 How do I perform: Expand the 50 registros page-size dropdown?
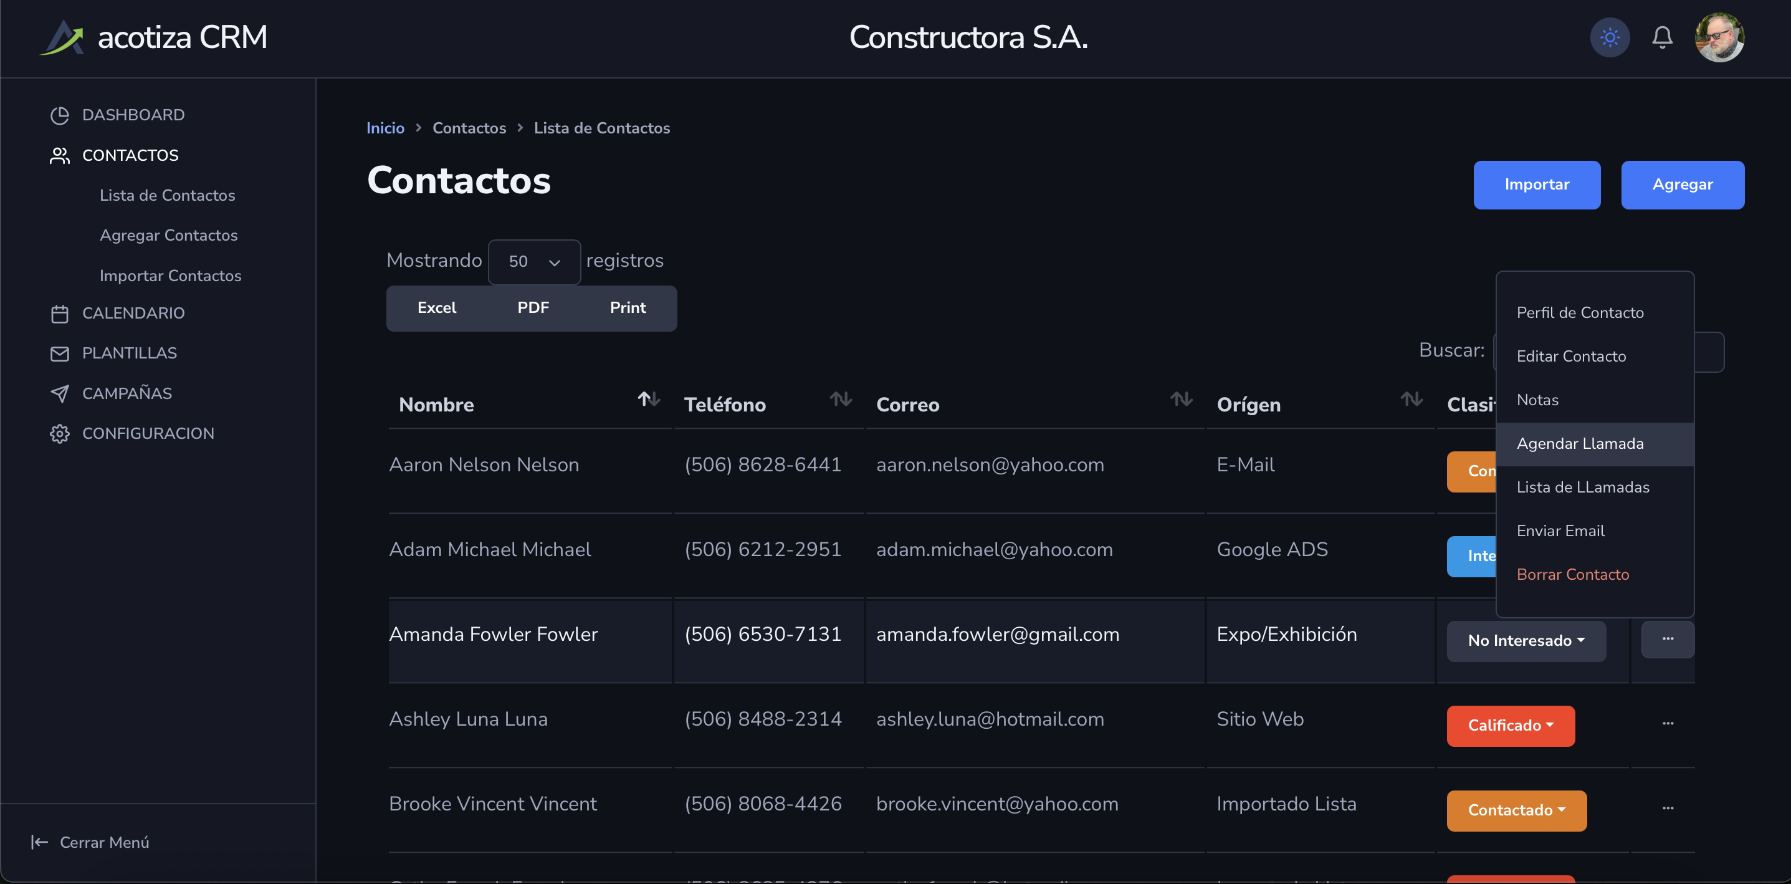[534, 262]
